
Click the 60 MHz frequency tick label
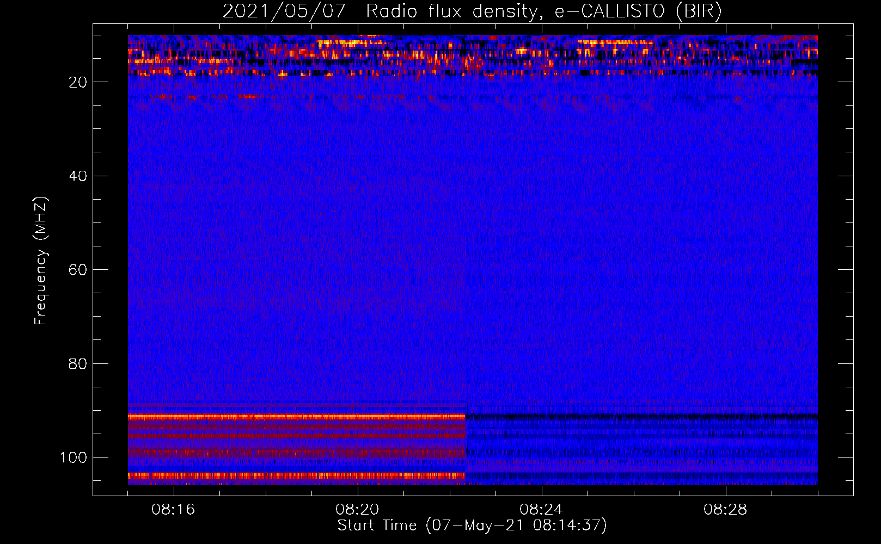tap(78, 270)
